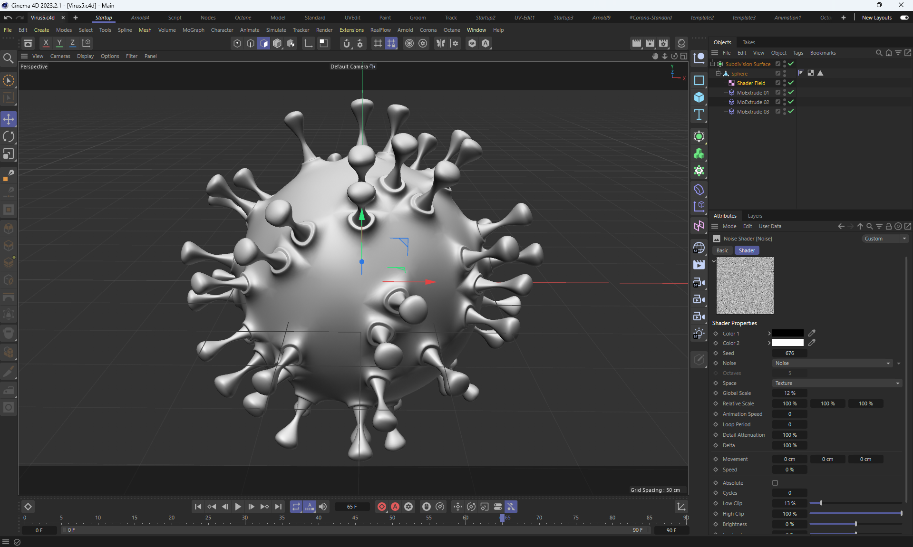Click the Cube primitive icon
The width and height of the screenshot is (913, 547).
coord(699,97)
